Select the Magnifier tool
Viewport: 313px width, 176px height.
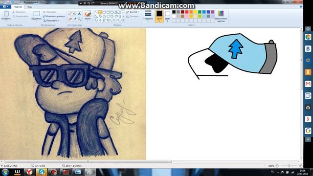(79, 19)
